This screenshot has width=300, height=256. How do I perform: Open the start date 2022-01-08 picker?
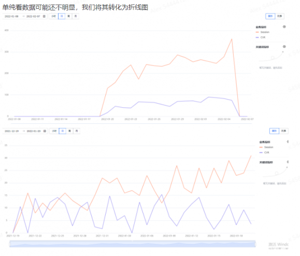11,17
